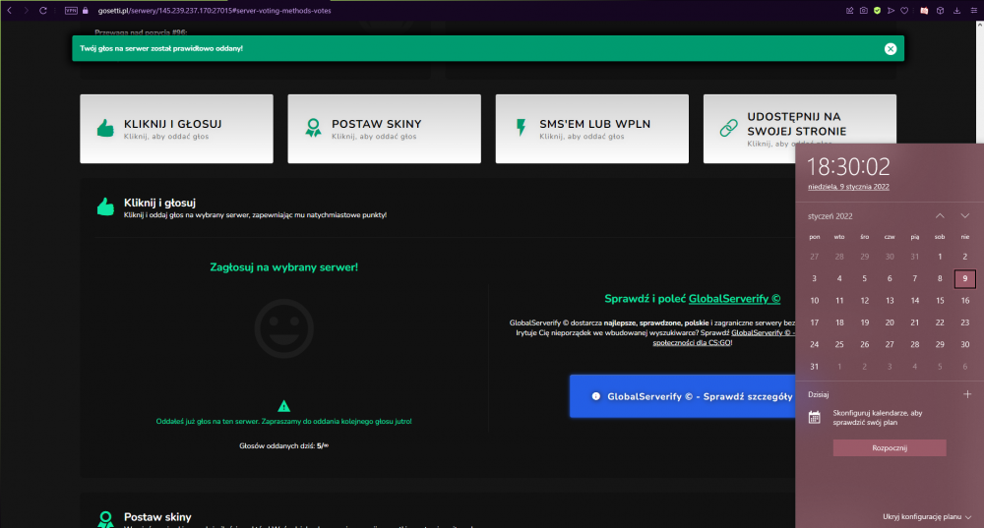Click GlobalServerify © - Sprawdź szczegóły button
This screenshot has width=984, height=528.
click(x=683, y=396)
